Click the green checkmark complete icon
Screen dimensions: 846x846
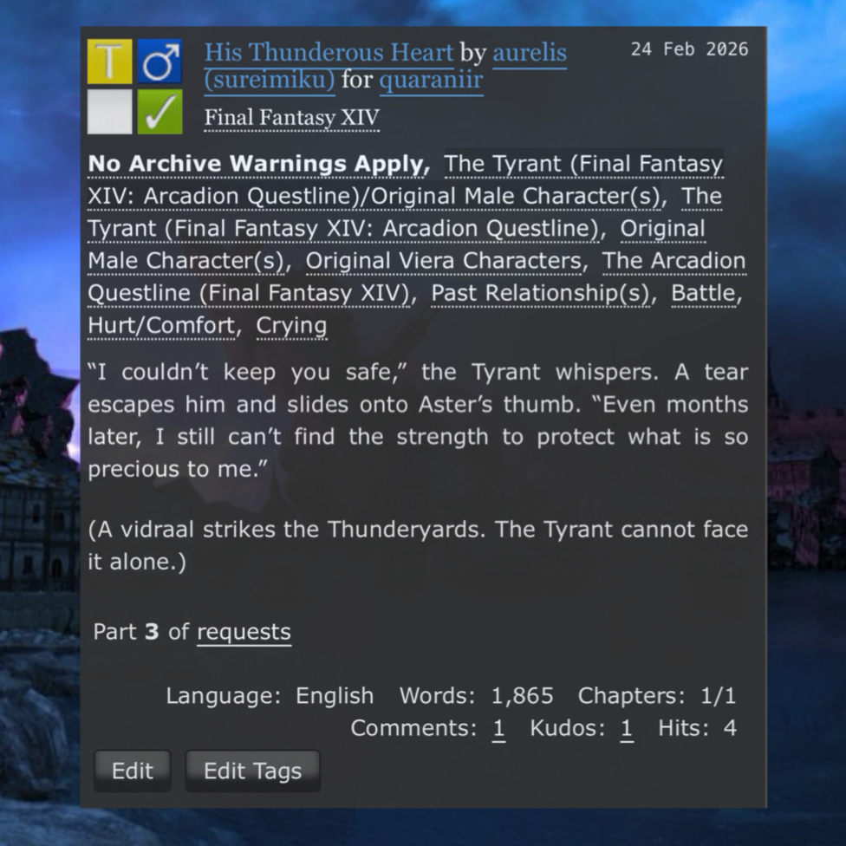point(159,112)
